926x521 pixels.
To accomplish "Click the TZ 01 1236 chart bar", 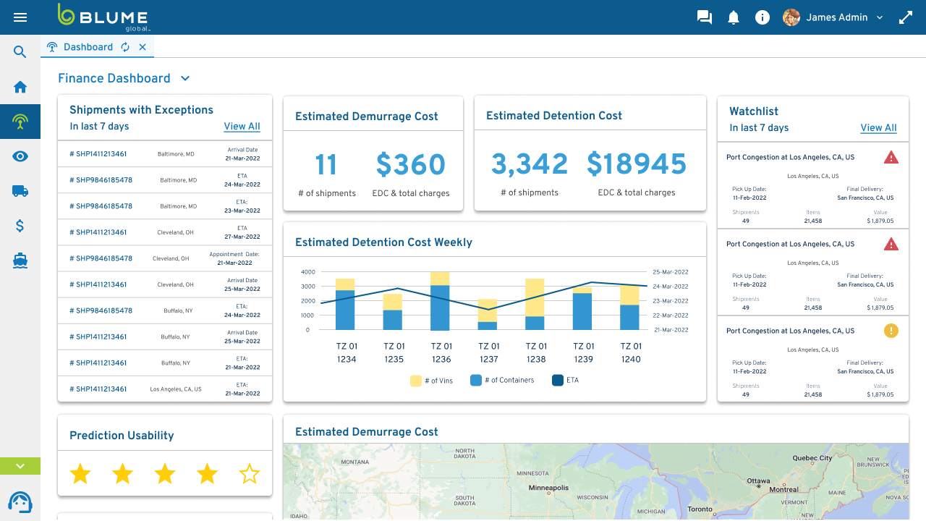I will point(440,301).
